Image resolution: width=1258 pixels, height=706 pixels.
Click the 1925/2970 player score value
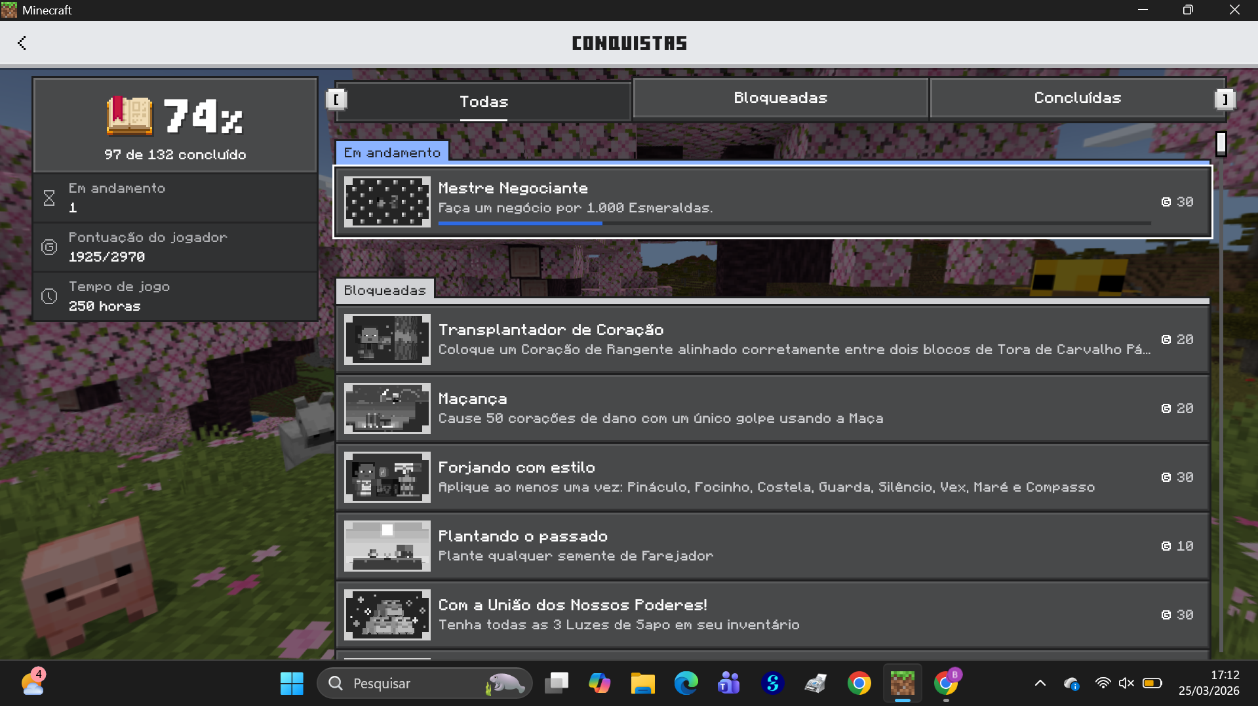(x=107, y=257)
